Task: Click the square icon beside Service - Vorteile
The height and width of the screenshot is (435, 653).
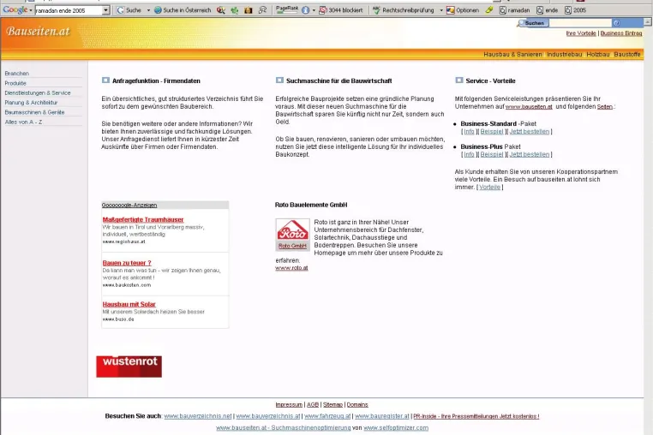Action: tap(459, 80)
